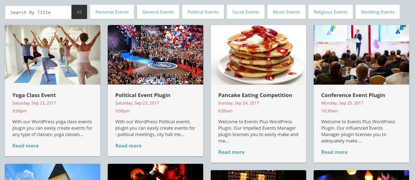416x180 pixels.
Task: Filter events by Music Events
Action: pyautogui.click(x=286, y=12)
